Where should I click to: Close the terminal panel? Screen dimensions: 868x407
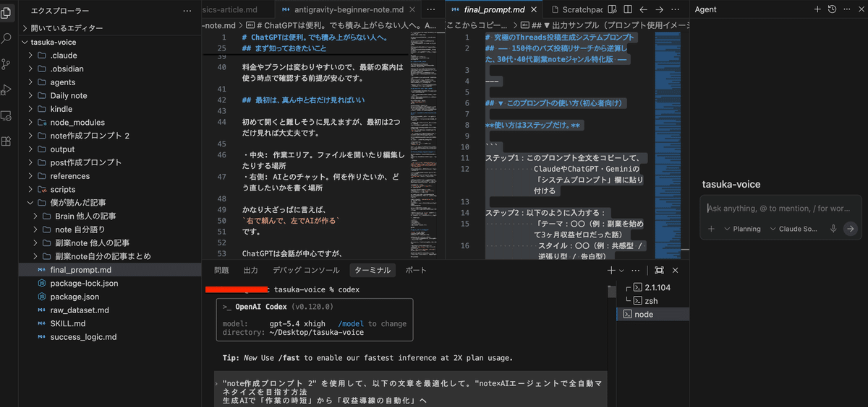coord(676,270)
